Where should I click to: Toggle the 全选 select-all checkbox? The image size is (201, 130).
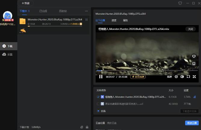pyautogui.click(x=98, y=111)
